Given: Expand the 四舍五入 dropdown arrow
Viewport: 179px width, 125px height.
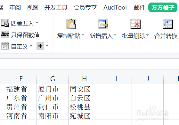Looking at the screenshot, I should pyautogui.click(x=37, y=23).
